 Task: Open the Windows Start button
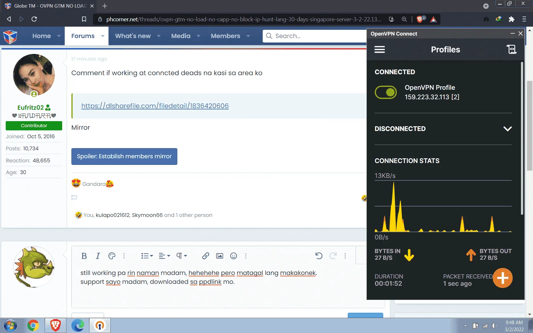point(10,326)
